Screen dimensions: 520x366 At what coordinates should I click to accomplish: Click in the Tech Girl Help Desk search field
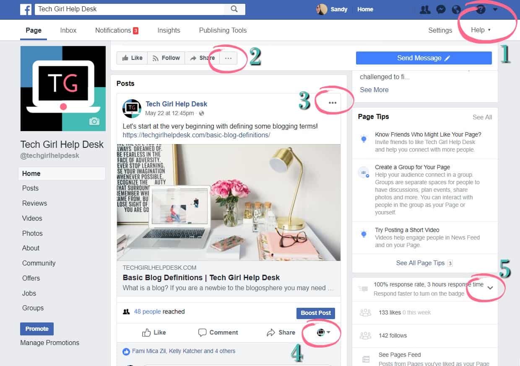pyautogui.click(x=130, y=9)
